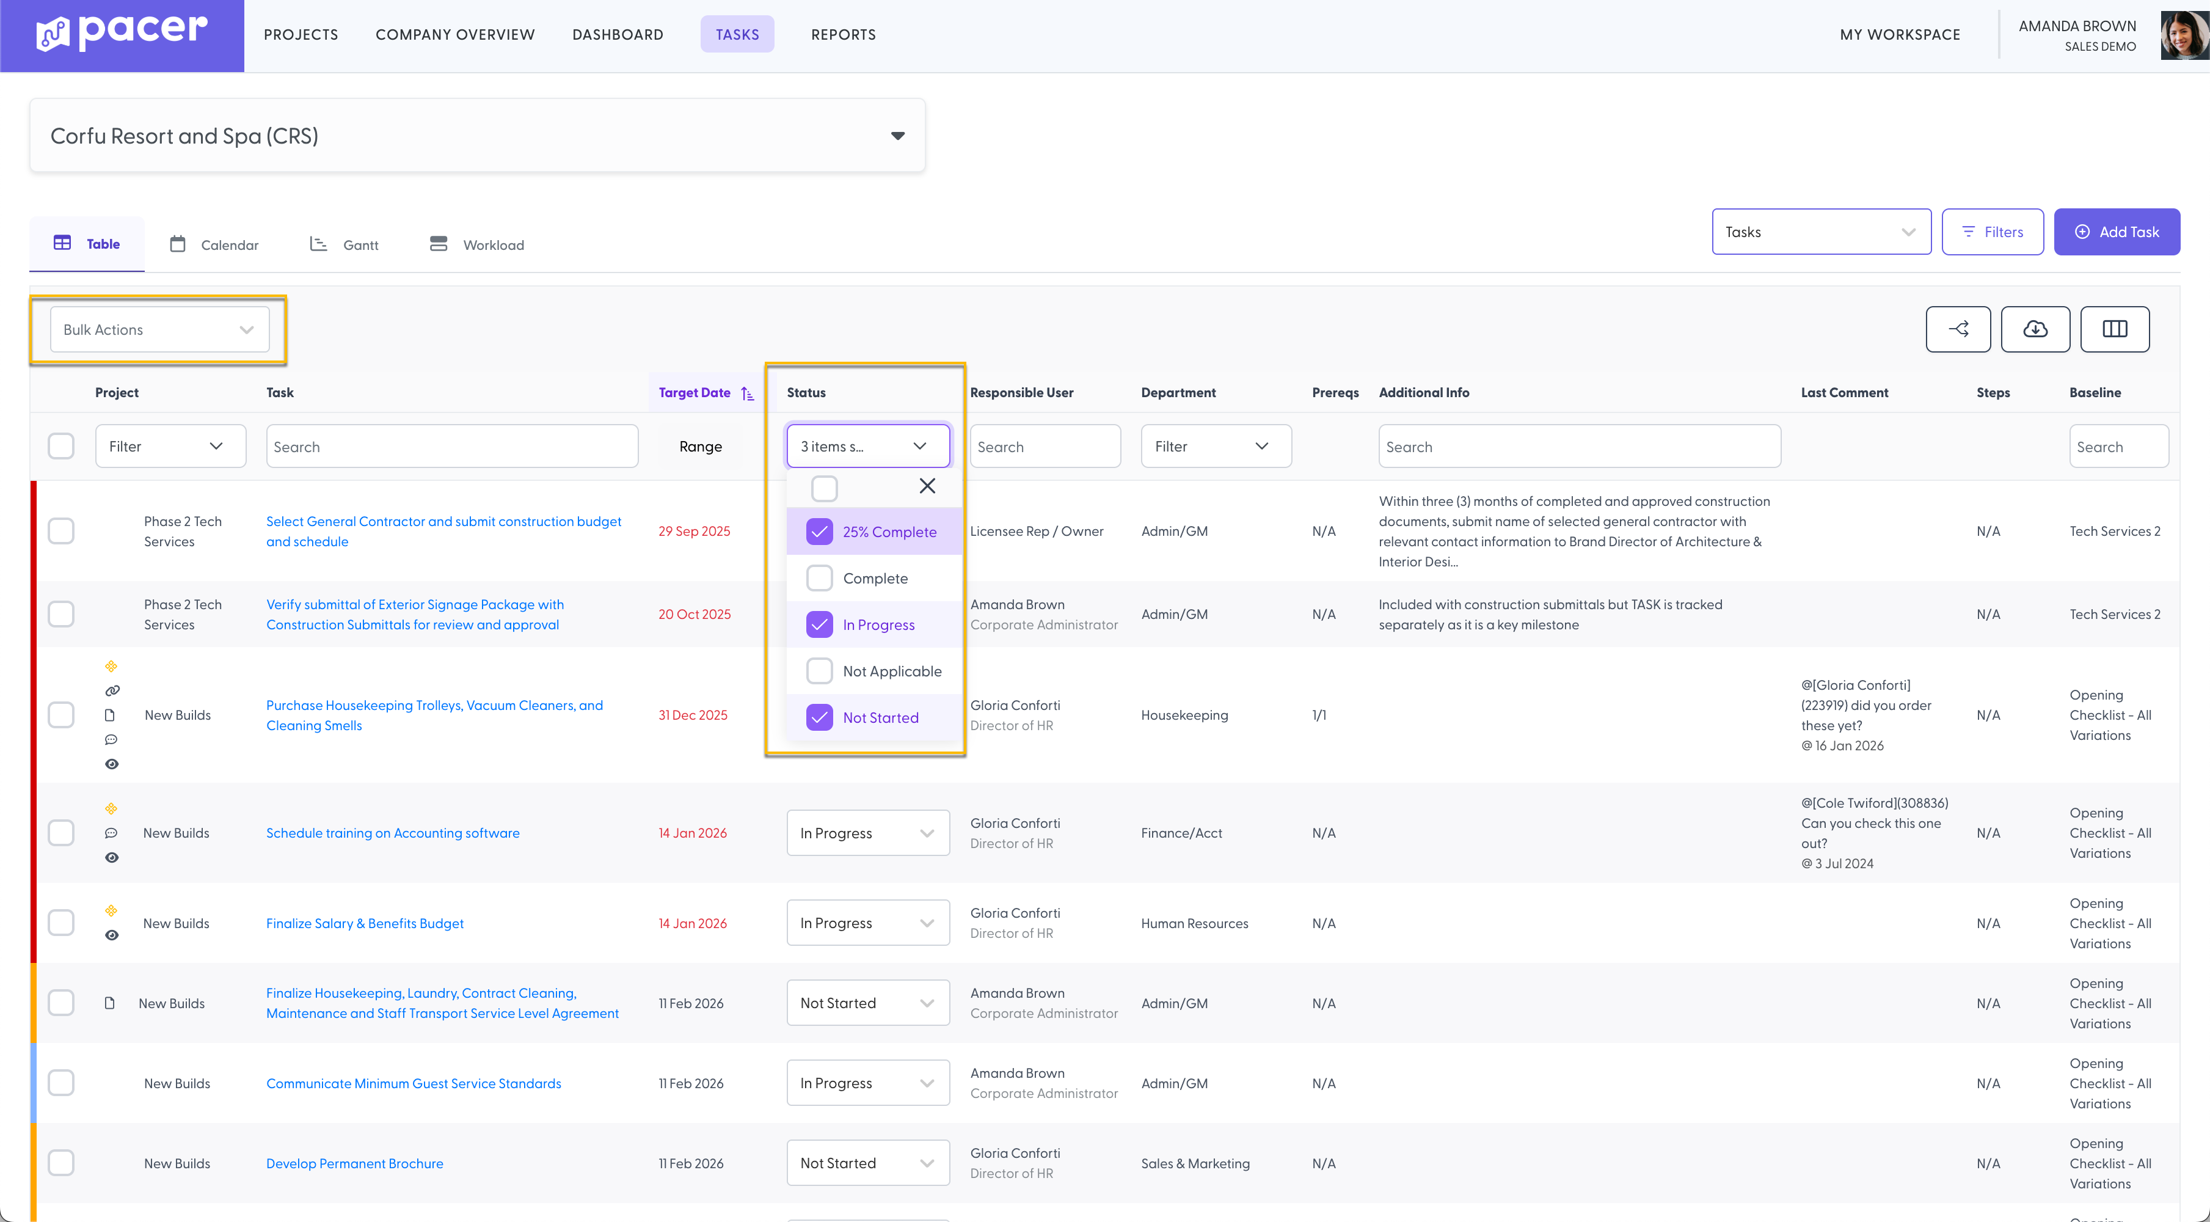The width and height of the screenshot is (2210, 1222).
Task: Open the share icon button
Action: (1958, 329)
